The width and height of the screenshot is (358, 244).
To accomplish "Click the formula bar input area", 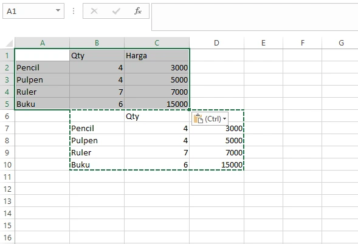I will point(255,17).
